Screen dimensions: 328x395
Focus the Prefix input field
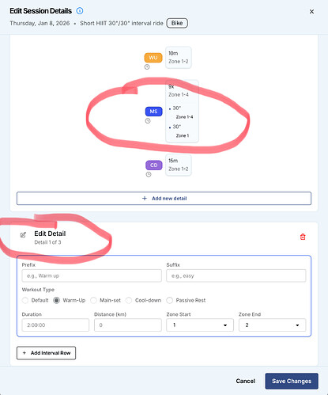pos(92,275)
